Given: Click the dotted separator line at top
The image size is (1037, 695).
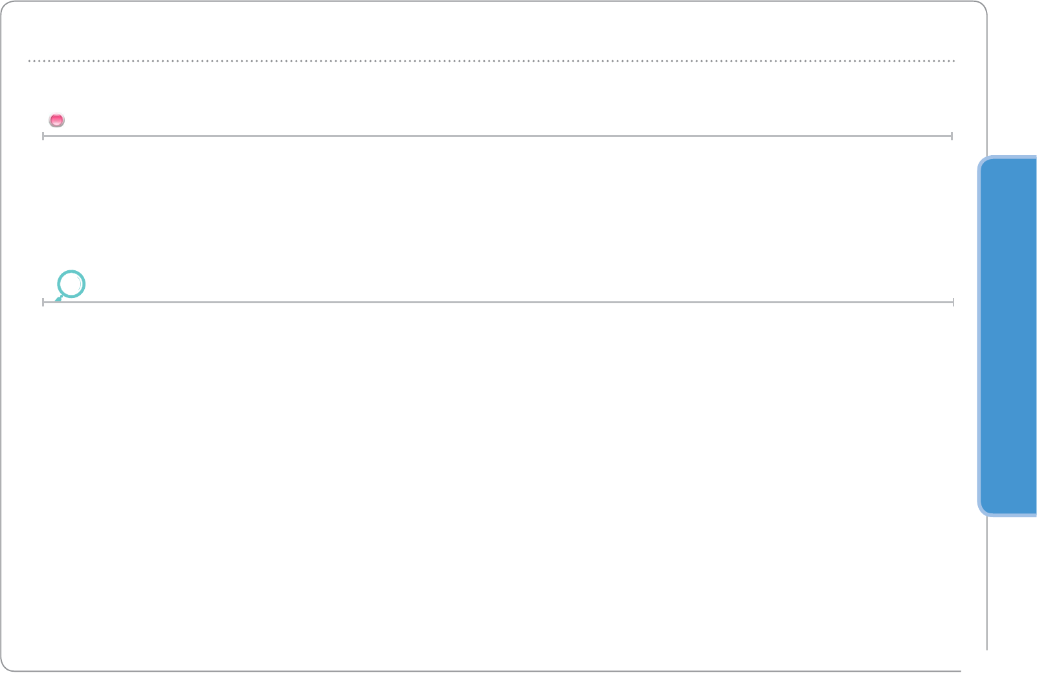Looking at the screenshot, I should point(492,61).
